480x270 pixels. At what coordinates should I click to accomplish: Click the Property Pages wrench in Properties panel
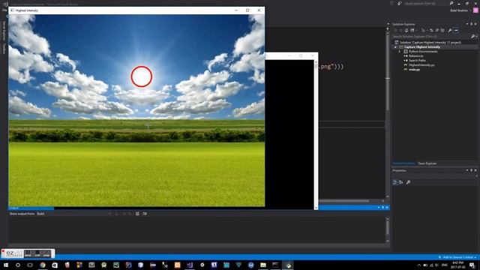coord(408,182)
